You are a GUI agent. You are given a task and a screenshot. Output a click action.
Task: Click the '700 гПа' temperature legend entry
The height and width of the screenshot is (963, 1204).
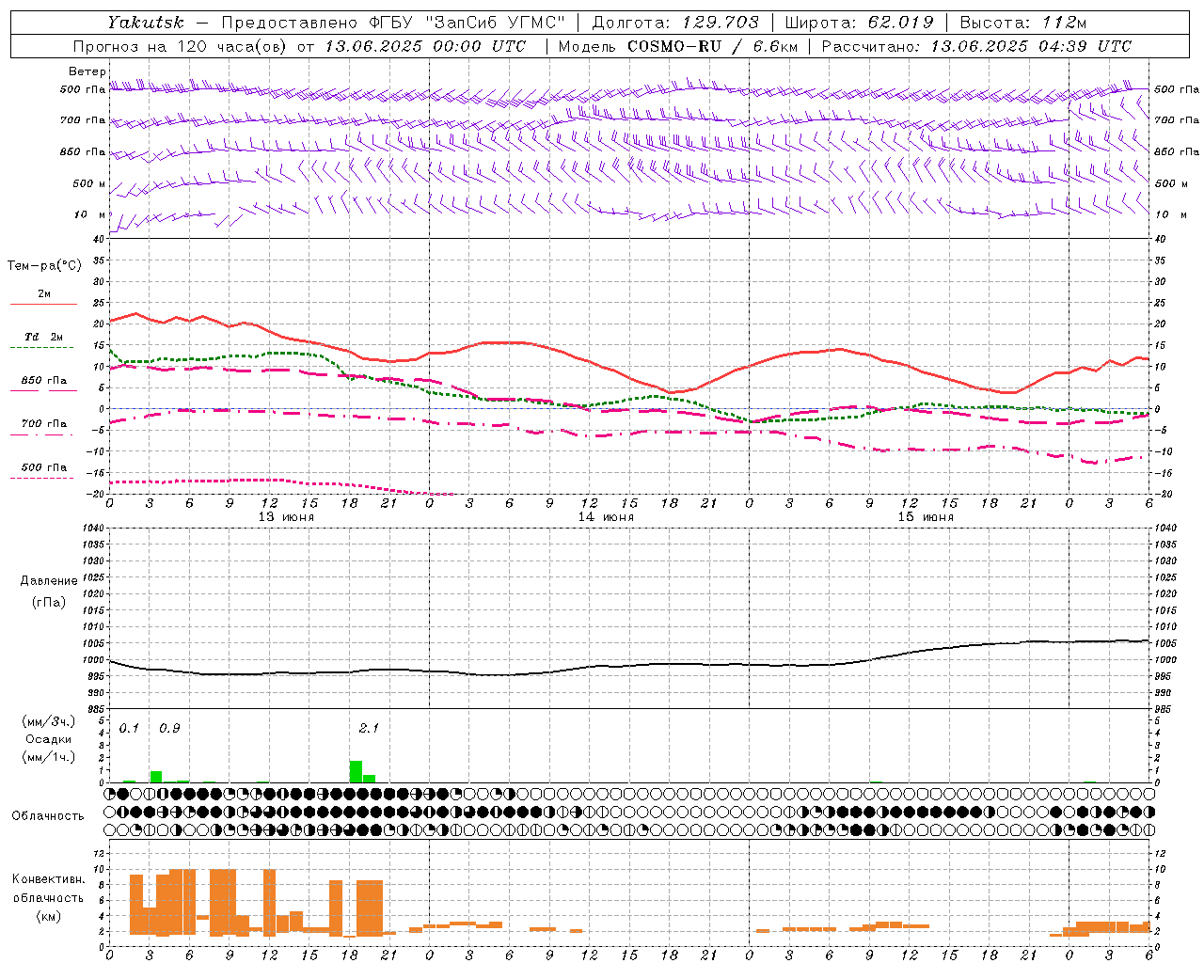[x=44, y=424]
